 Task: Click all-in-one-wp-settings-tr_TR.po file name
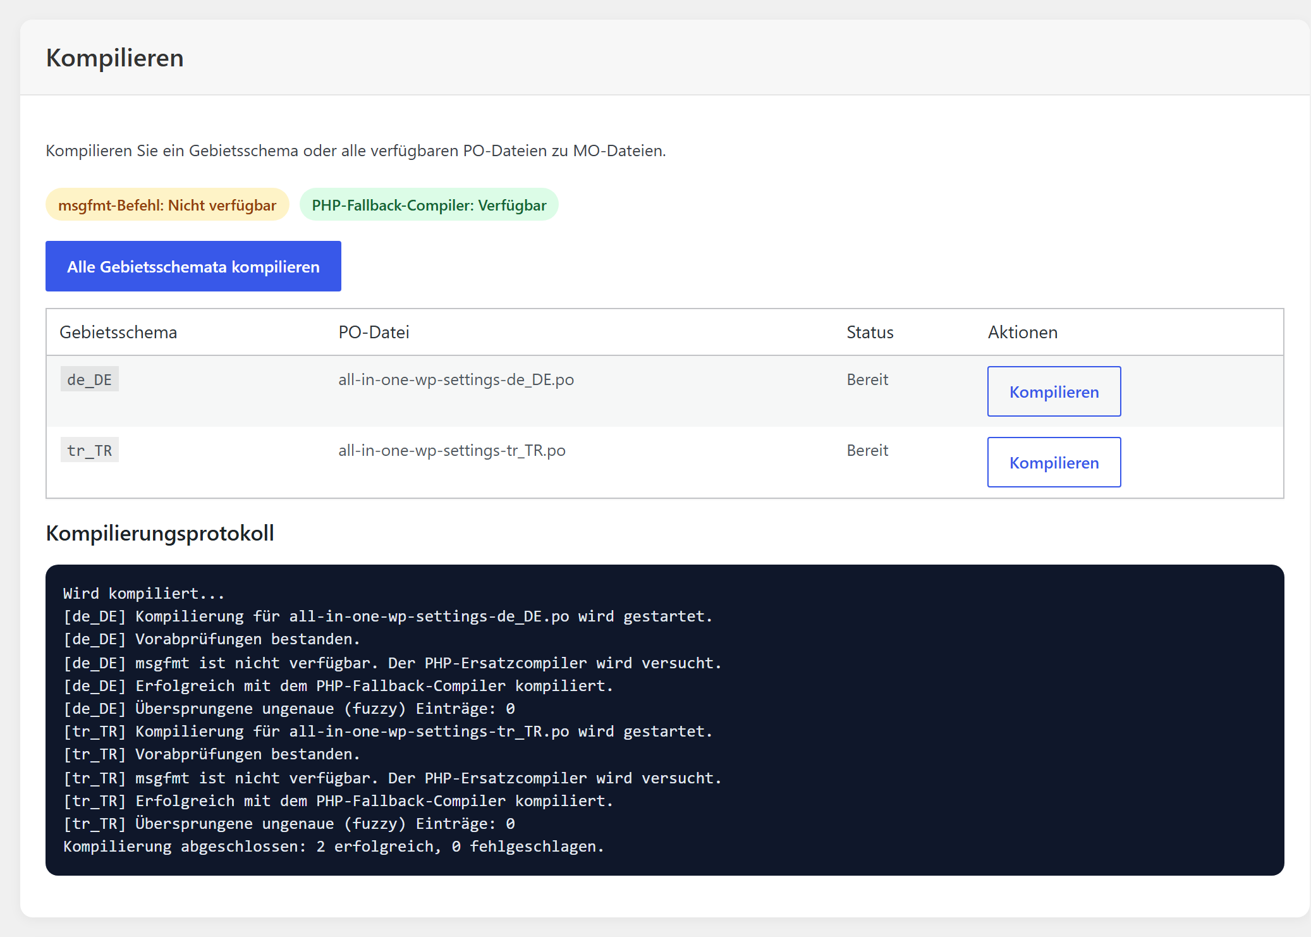(x=452, y=450)
